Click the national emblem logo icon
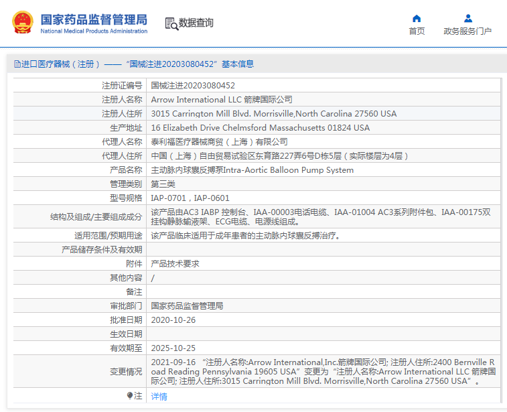Image resolution: width=507 pixels, height=412 pixels. [x=23, y=22]
